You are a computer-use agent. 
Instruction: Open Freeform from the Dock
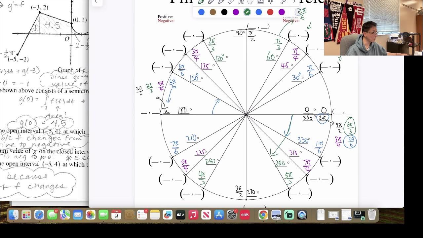(x=168, y=215)
